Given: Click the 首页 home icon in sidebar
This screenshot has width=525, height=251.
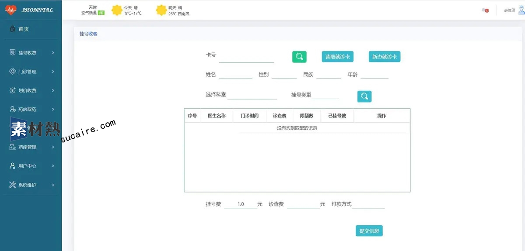Looking at the screenshot, I should coord(13,29).
